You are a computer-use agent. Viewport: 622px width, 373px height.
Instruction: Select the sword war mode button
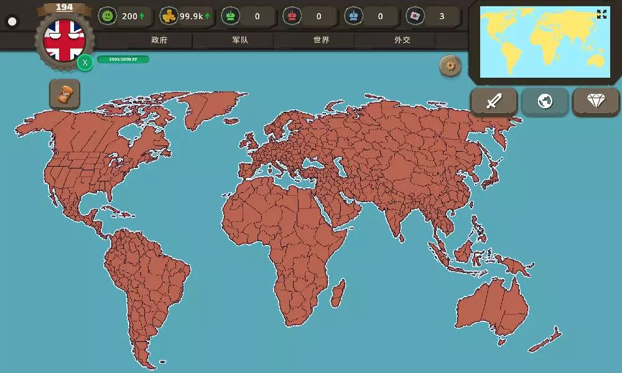click(x=494, y=101)
